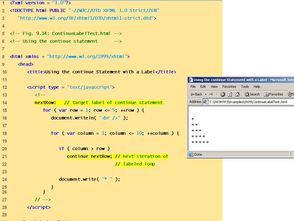
Task: Click the '"text/javascript"' string on line 12
Action: [x=89, y=87]
